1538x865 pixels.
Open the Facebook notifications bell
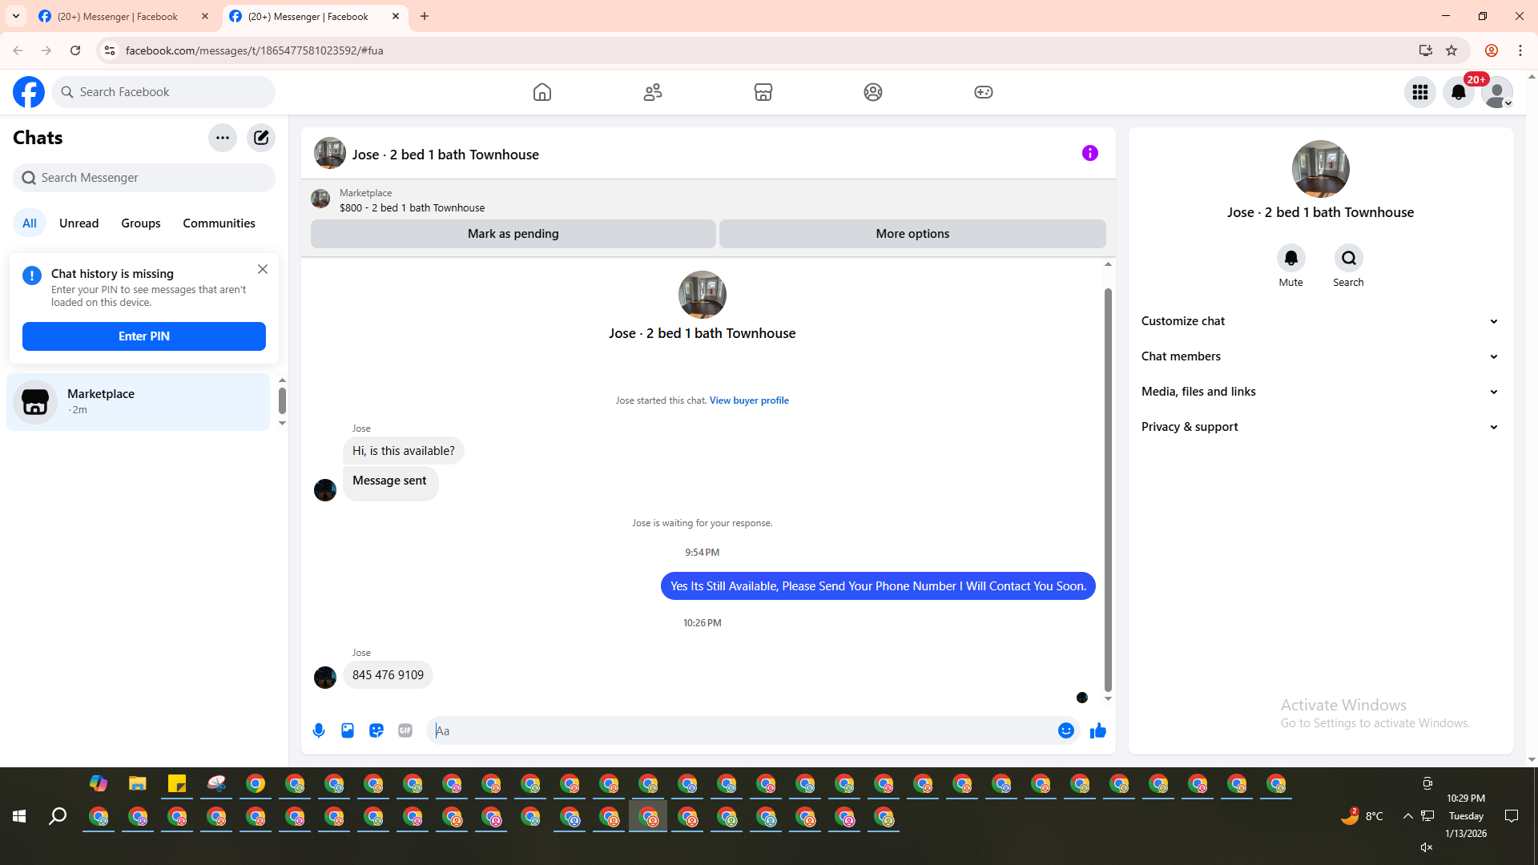[x=1459, y=92]
